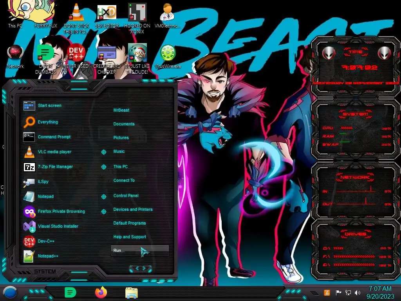Image resolution: width=401 pixels, height=301 pixels.
Task: Click the F:\ drive usage bar
Action: [x=354, y=256]
